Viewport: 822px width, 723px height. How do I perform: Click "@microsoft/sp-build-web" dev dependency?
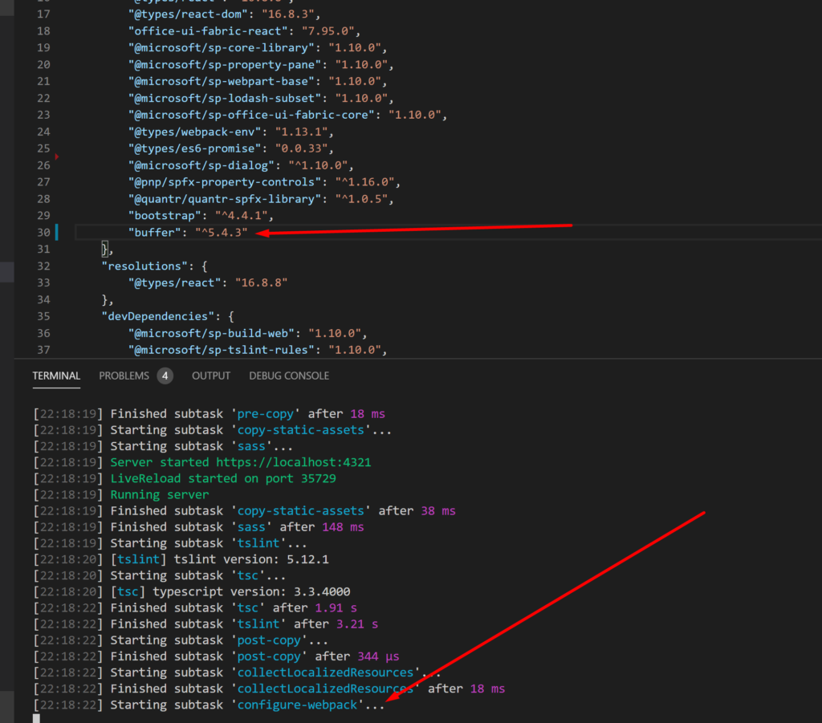[x=211, y=333]
